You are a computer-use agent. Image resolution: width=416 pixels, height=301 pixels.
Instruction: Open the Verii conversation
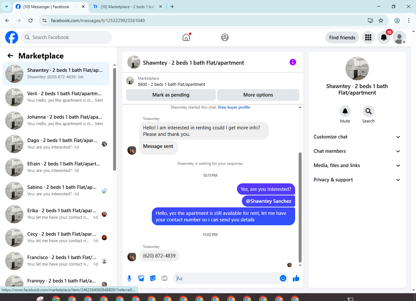click(56, 97)
